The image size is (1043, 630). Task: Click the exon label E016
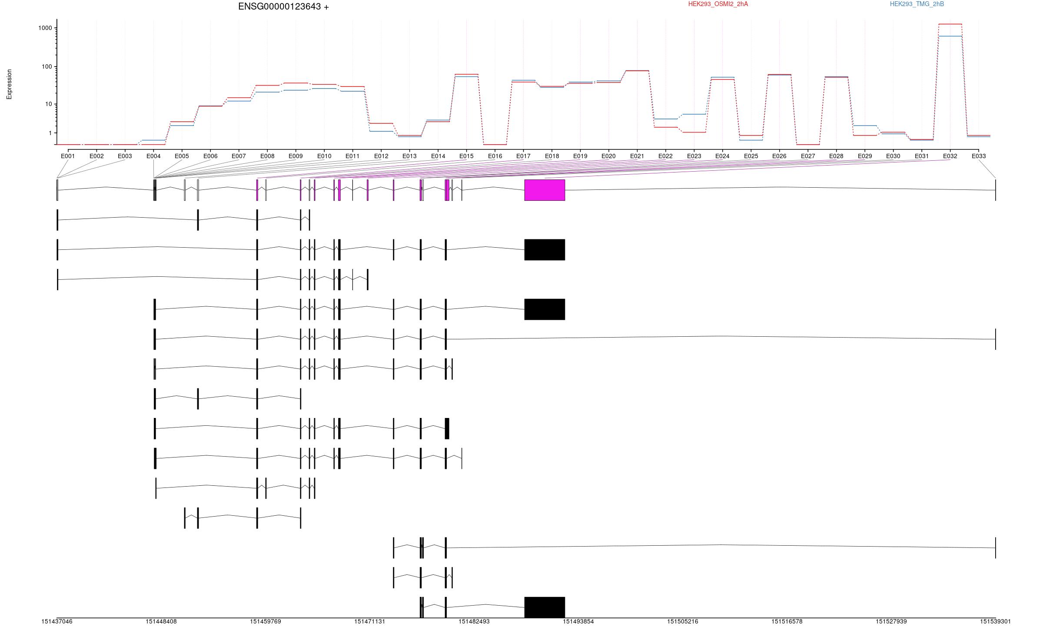tap(495, 156)
